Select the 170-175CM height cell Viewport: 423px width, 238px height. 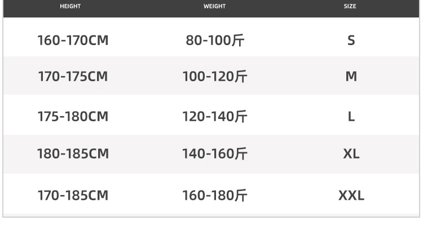73,76
